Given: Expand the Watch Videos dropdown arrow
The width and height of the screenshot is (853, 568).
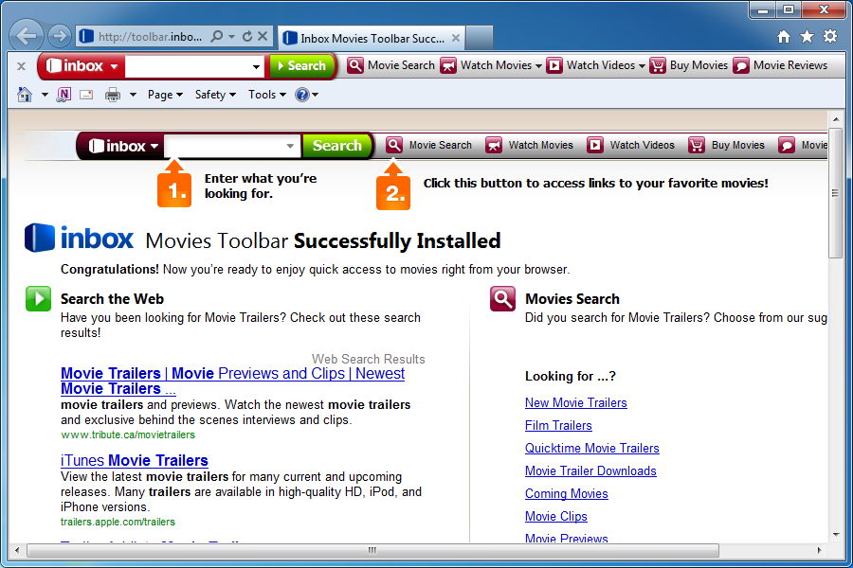Looking at the screenshot, I should coord(642,66).
